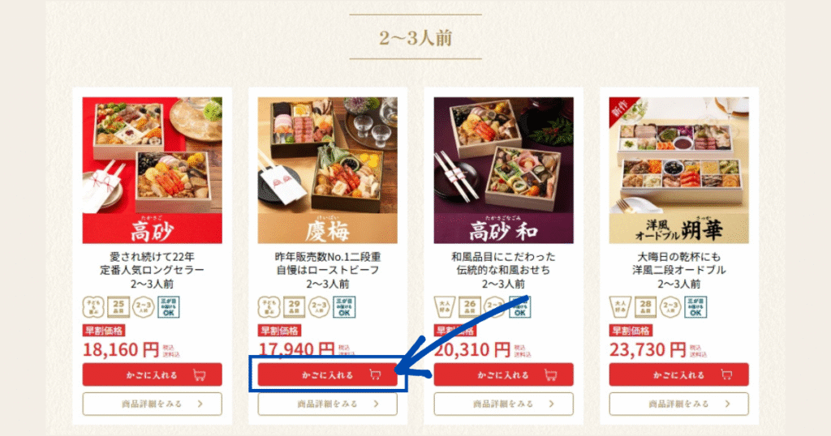Open the 高砂 和 product image
The height and width of the screenshot is (436, 831).
tap(503, 170)
